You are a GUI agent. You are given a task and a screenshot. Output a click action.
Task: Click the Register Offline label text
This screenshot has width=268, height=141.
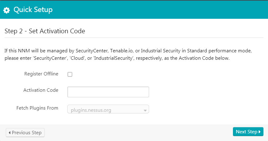point(41,74)
